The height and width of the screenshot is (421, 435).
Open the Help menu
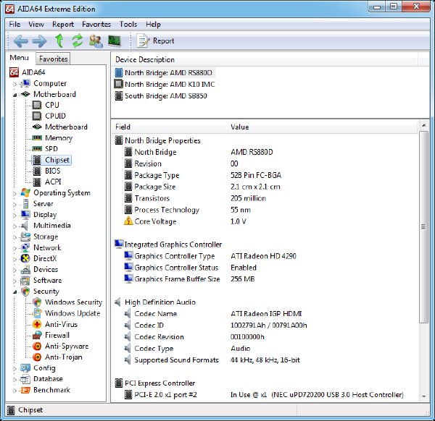tap(153, 25)
